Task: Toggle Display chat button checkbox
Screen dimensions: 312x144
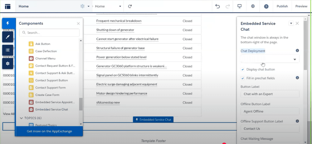Action: tap(242, 70)
